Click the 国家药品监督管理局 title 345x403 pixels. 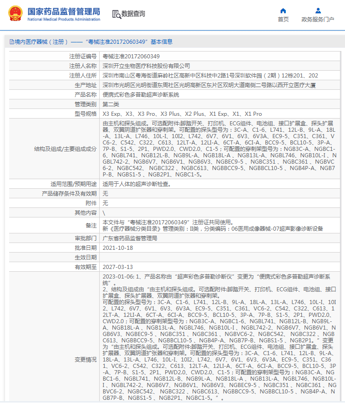pyautogui.click(x=64, y=11)
